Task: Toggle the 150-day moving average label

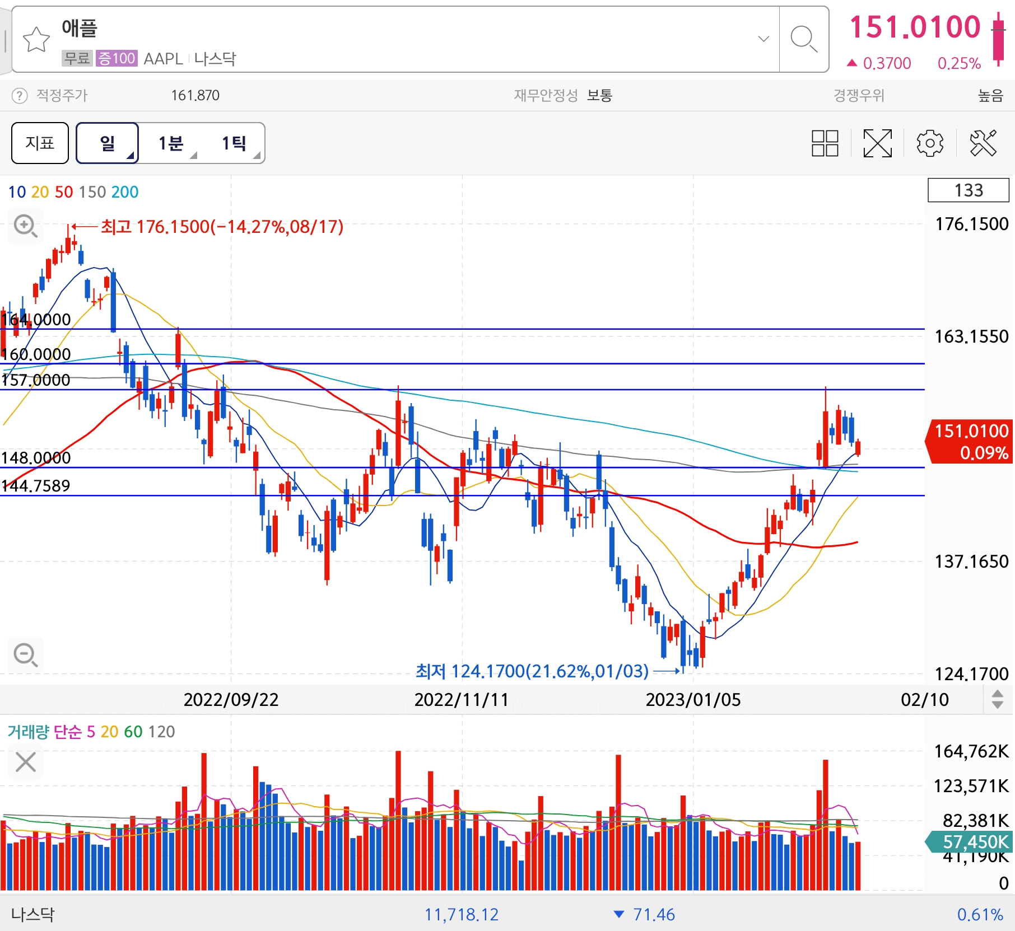Action: coord(92,192)
